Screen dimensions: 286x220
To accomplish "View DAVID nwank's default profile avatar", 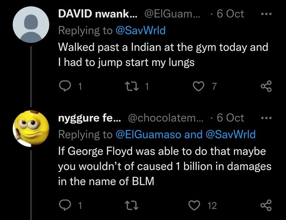I will pos(31,25).
